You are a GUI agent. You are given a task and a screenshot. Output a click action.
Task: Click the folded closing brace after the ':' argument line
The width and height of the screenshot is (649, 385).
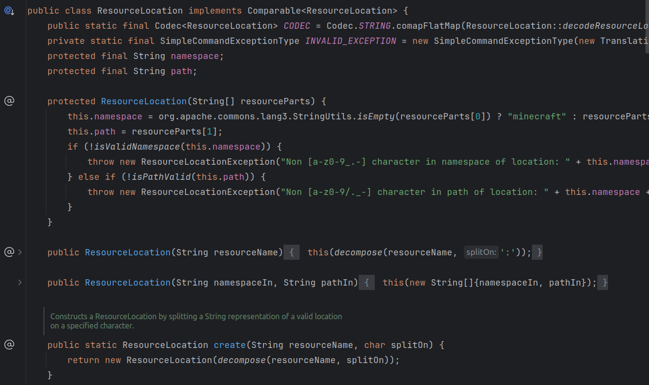(537, 252)
